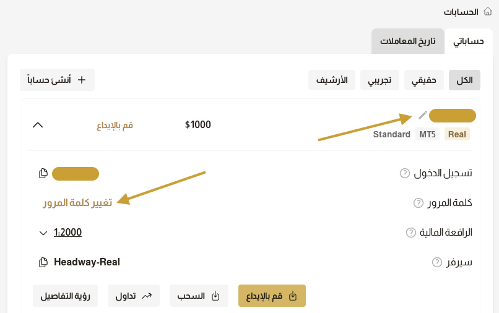Image resolution: width=499 pixels, height=313 pixels.
Task: Filter accounts by حقيقي
Action: (x=423, y=80)
